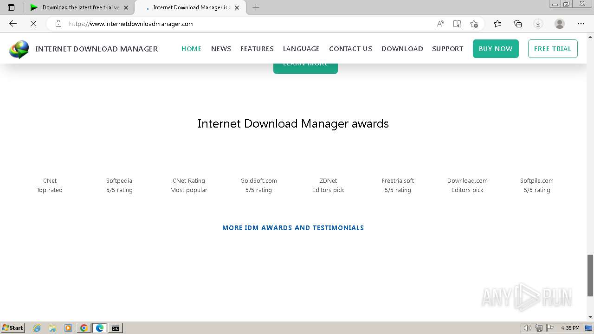Open browser Settings and more menu
594x334 pixels.
coord(581,24)
